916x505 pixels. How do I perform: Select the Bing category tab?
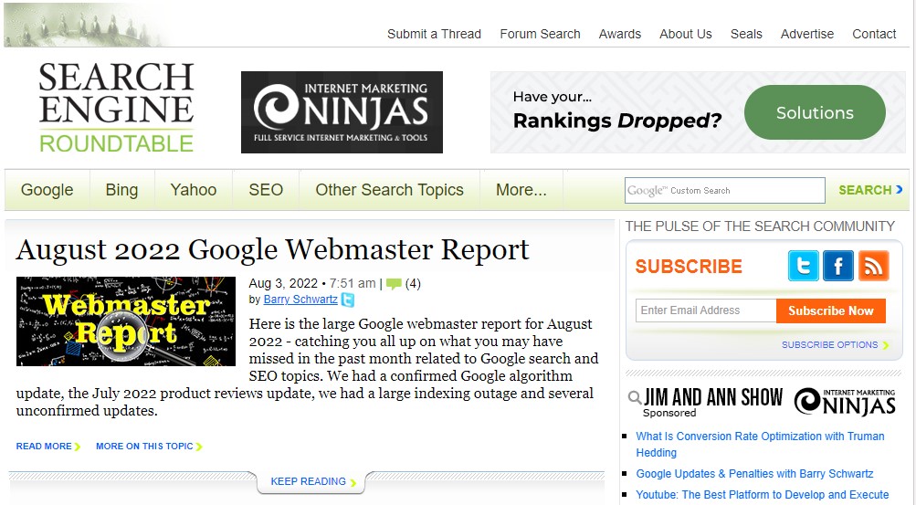[122, 190]
